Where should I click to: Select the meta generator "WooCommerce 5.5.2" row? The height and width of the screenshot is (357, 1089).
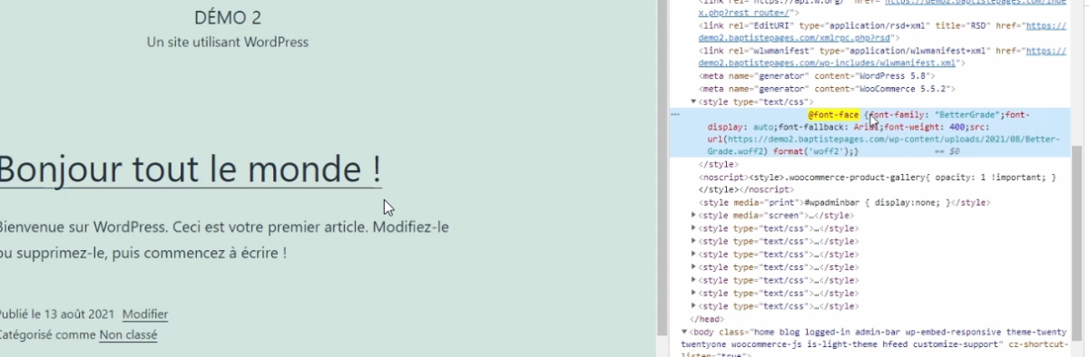click(828, 90)
